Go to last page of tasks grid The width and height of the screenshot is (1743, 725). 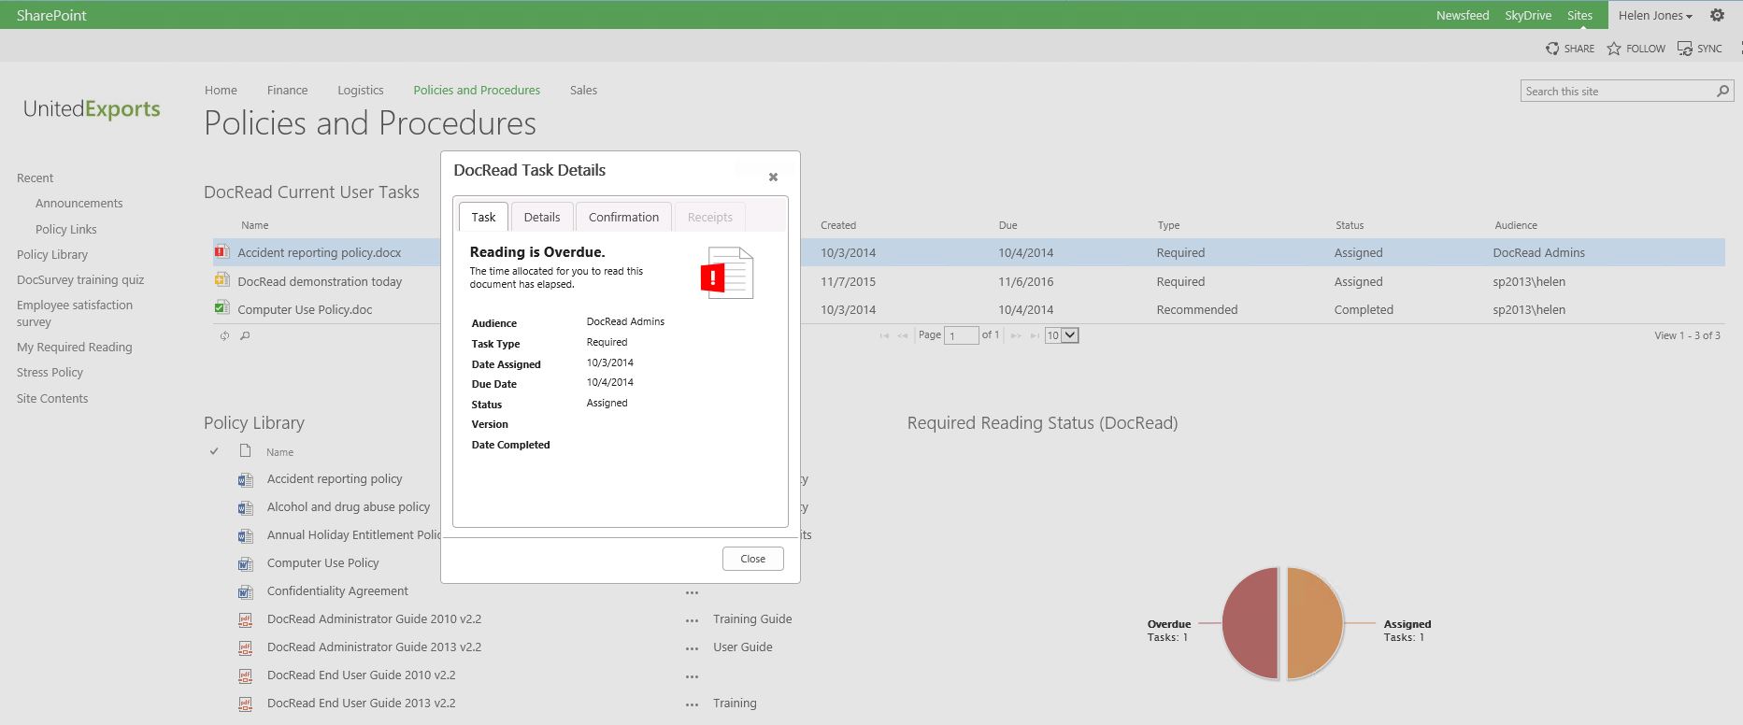click(x=1036, y=335)
